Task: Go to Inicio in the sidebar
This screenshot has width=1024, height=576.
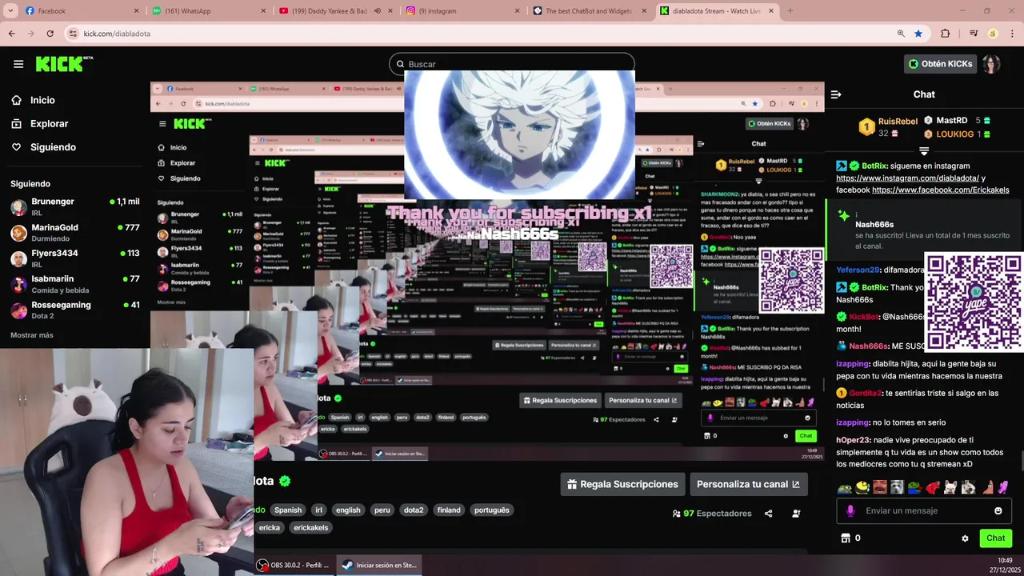Action: [43, 100]
